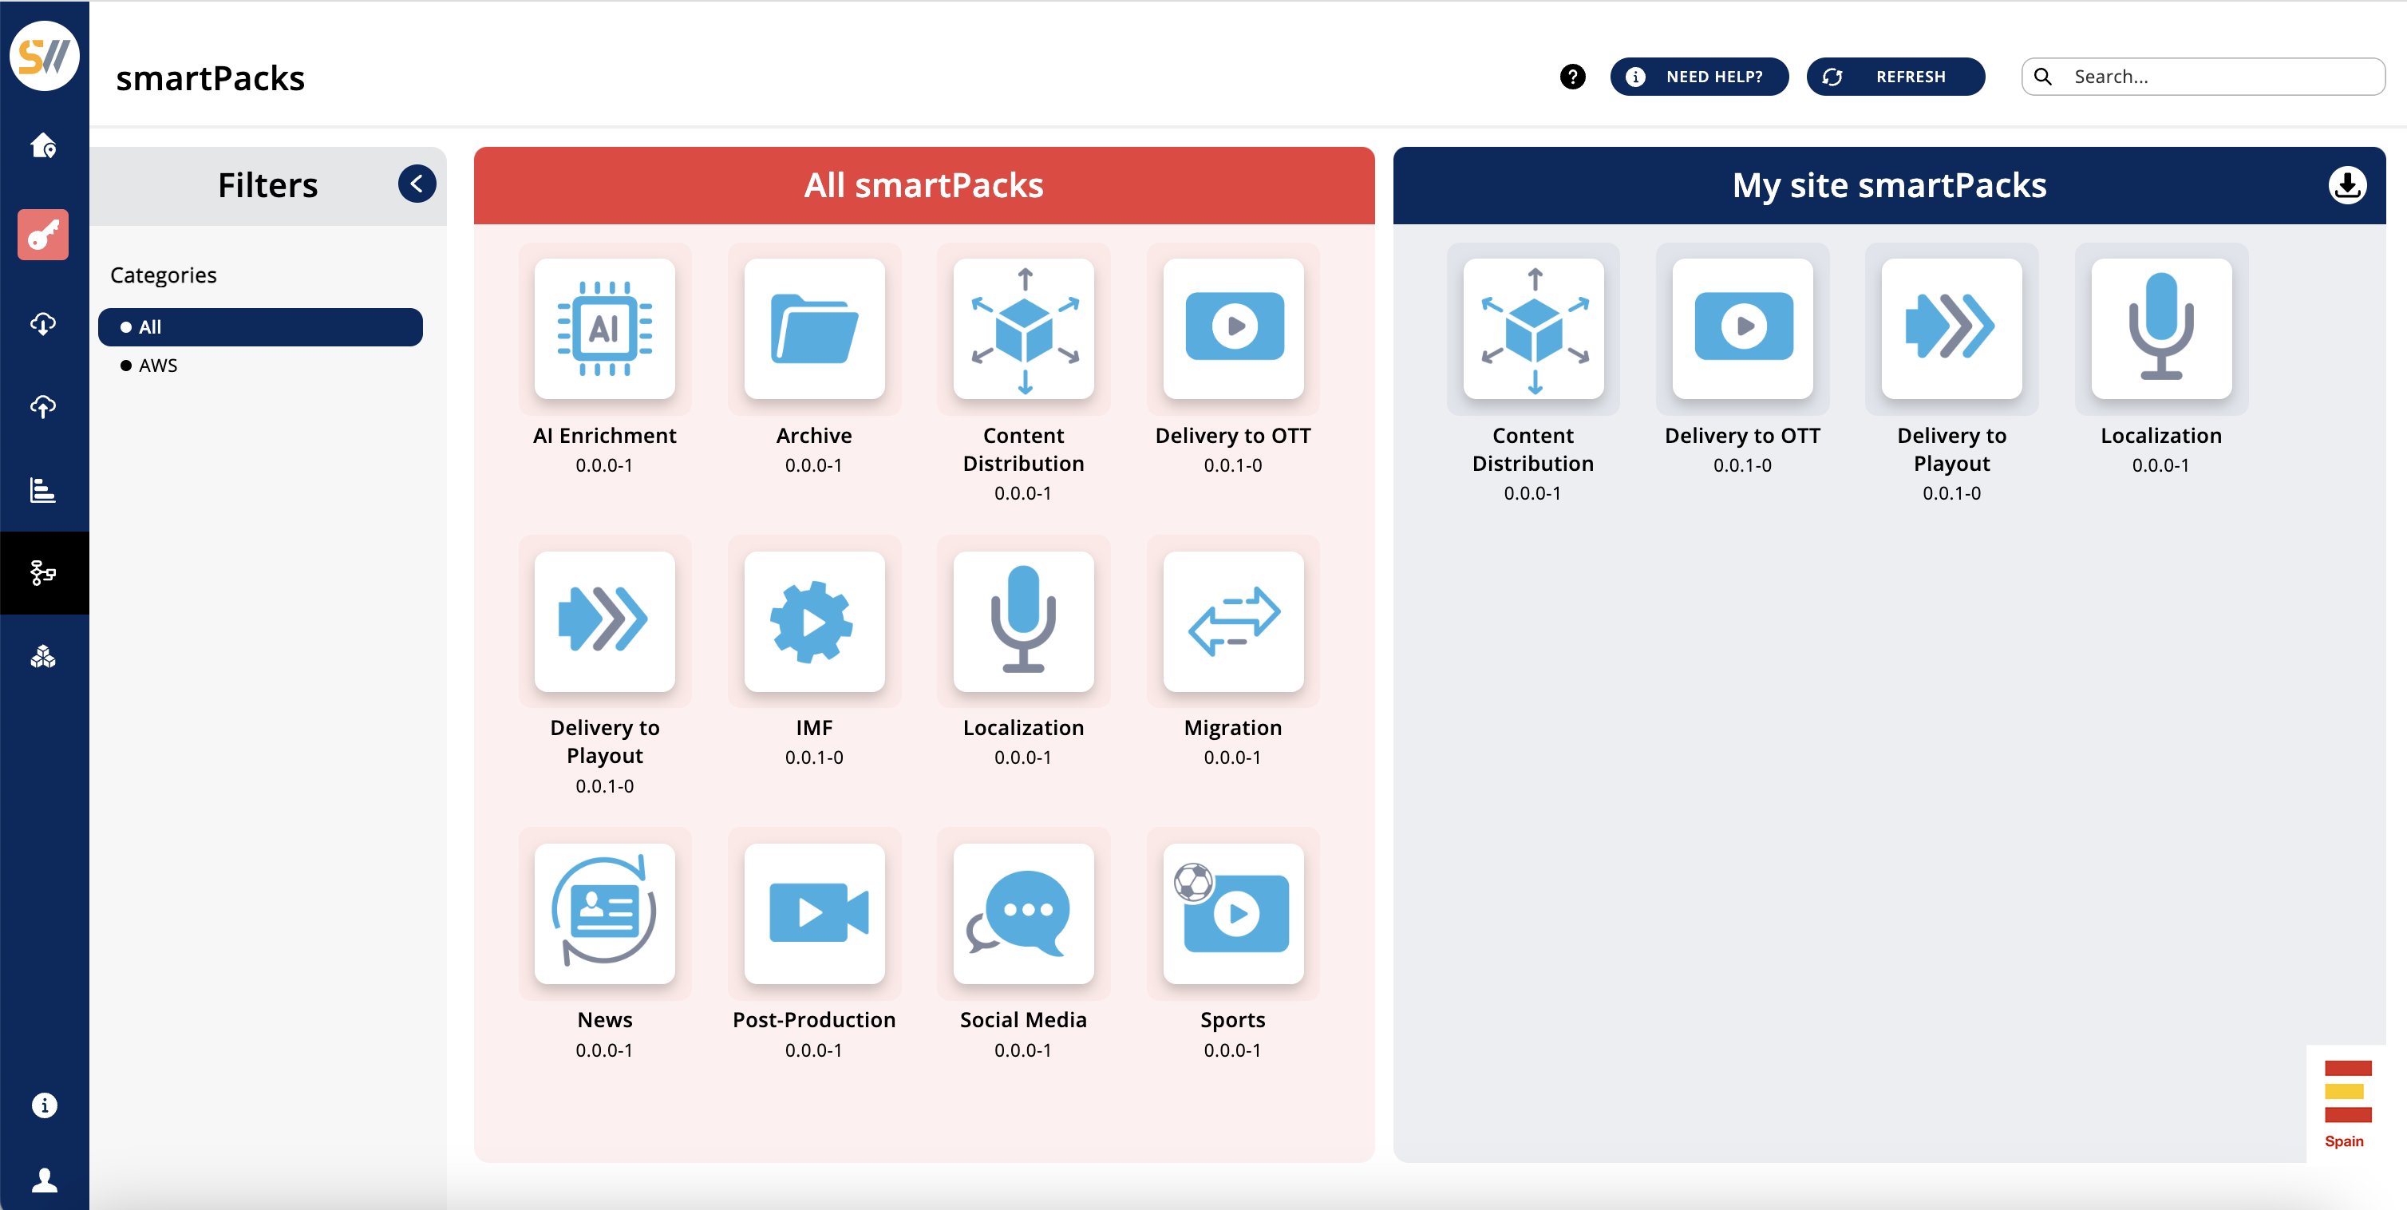This screenshot has width=2407, height=1210.
Task: Click the SW logo at top left
Action: pyautogui.click(x=44, y=56)
